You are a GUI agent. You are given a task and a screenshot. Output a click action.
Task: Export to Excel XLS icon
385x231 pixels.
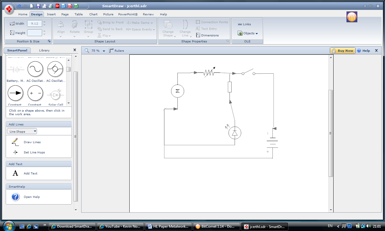click(x=76, y=6)
